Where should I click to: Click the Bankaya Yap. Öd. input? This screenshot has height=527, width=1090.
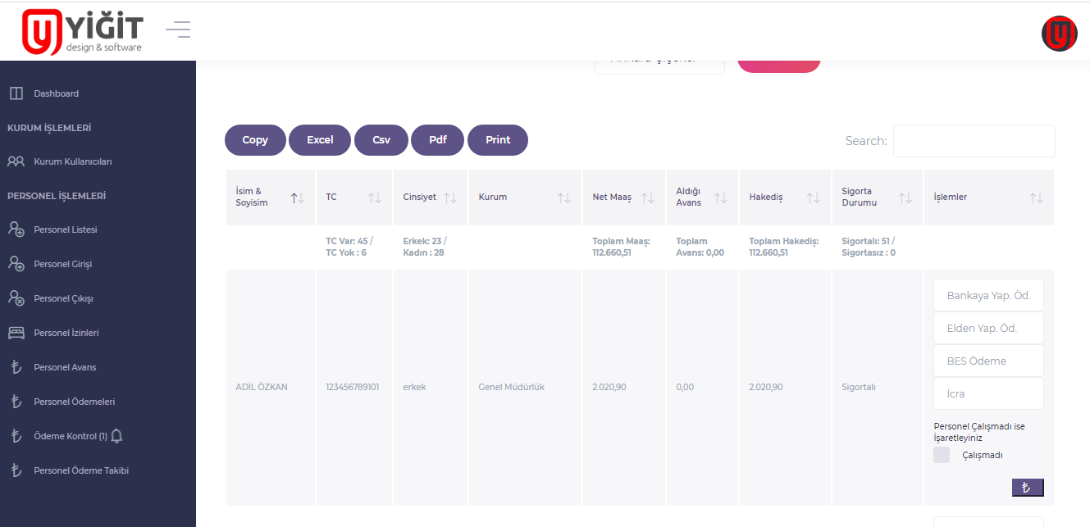tap(988, 295)
